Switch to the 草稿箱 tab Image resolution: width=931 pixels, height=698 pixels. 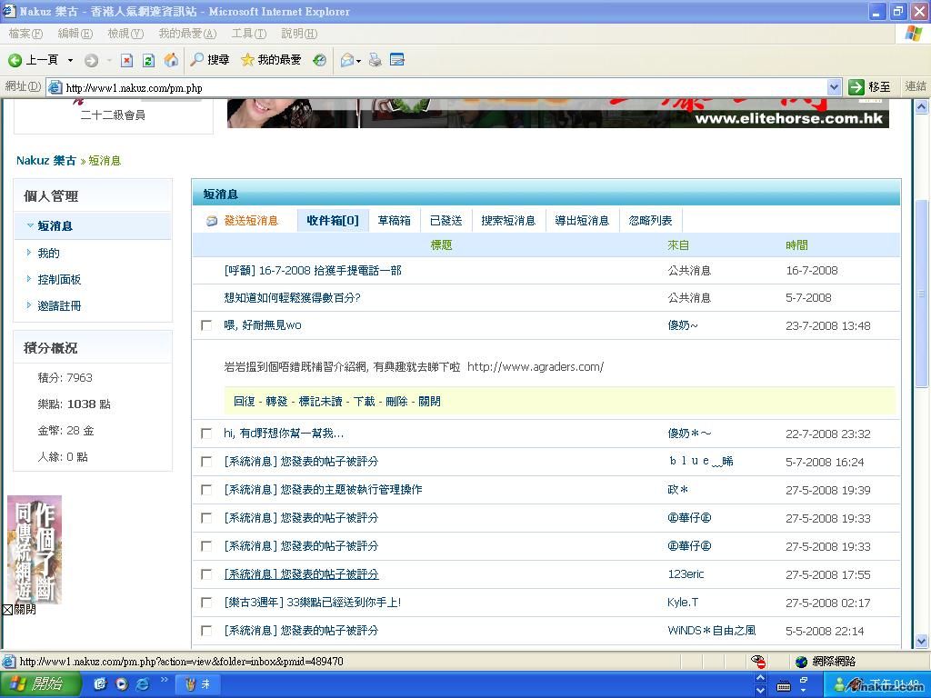pyautogui.click(x=394, y=220)
